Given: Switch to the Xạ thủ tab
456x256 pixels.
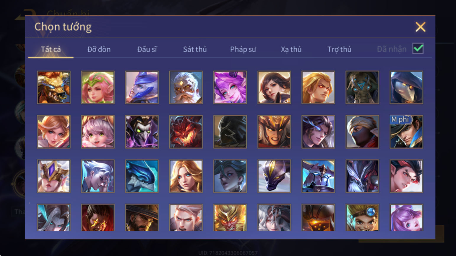Looking at the screenshot, I should (x=291, y=49).
